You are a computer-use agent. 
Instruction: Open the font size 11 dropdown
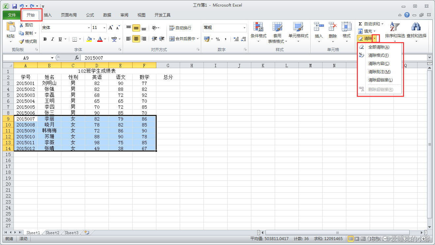click(x=105, y=28)
